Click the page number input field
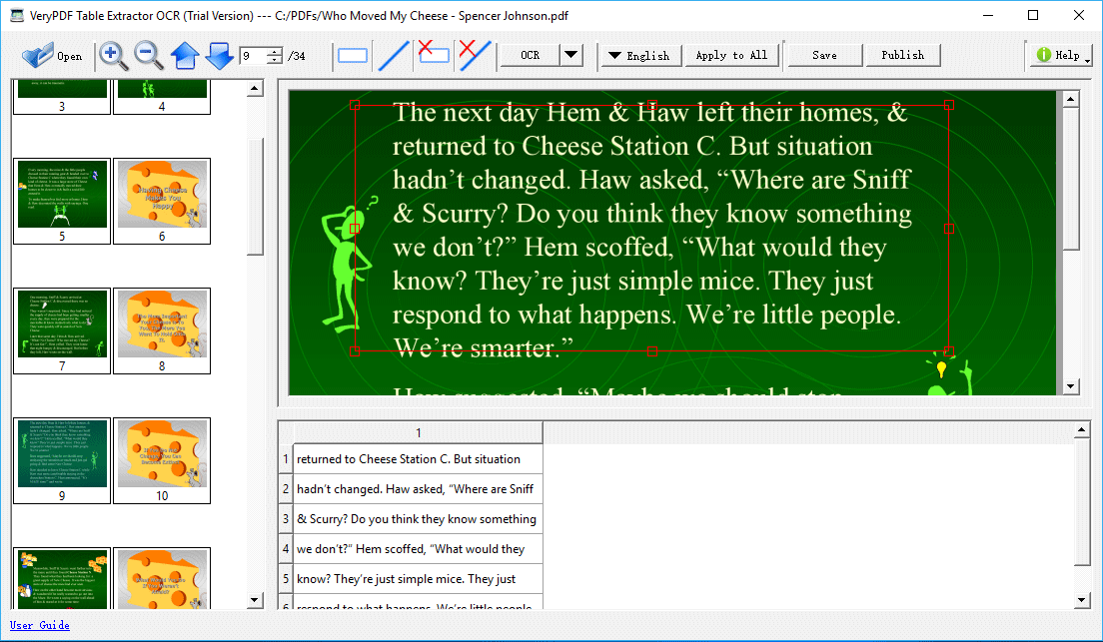 click(x=253, y=56)
